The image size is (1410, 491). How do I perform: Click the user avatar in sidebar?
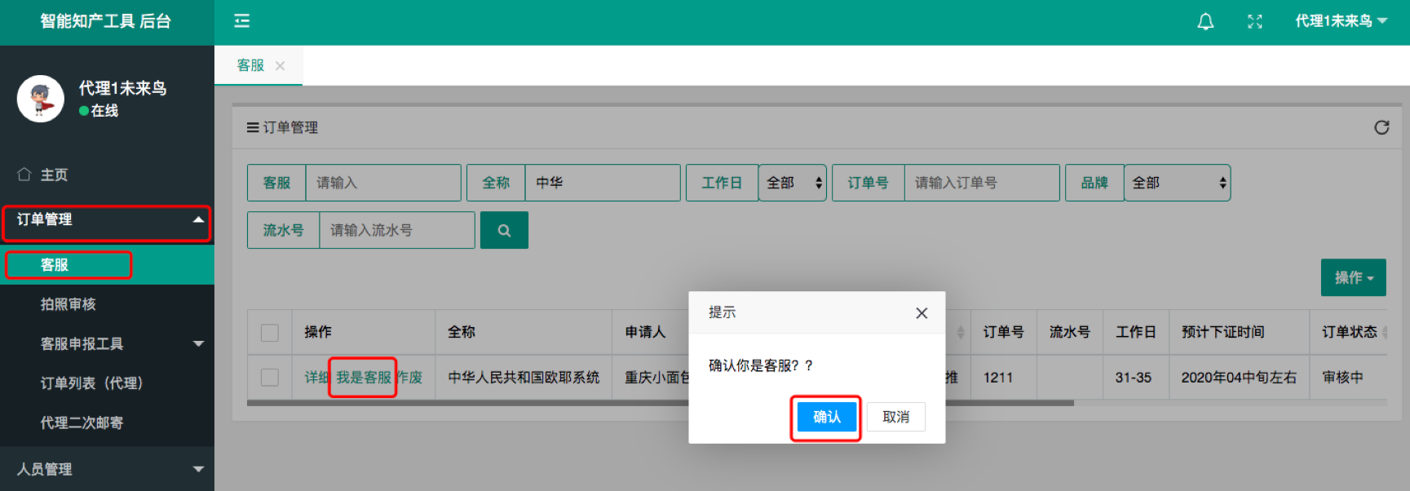coord(41,99)
